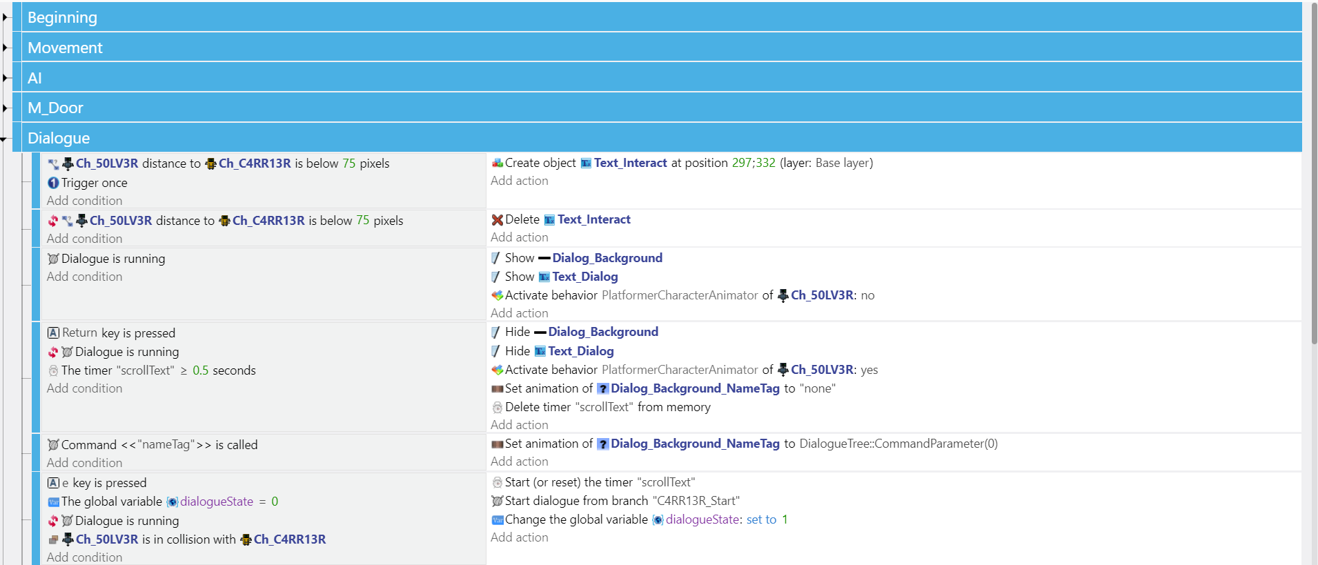Select the AI group header
The image size is (1318, 565).
35,78
